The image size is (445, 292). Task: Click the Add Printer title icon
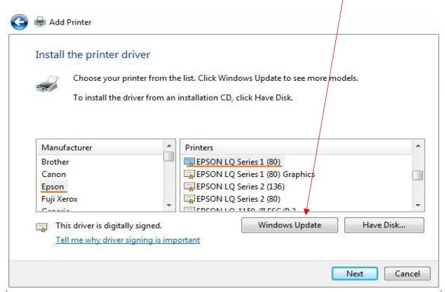[x=39, y=22]
